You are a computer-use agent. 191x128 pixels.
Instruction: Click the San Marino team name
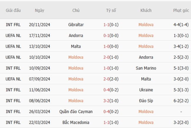tap(146, 68)
